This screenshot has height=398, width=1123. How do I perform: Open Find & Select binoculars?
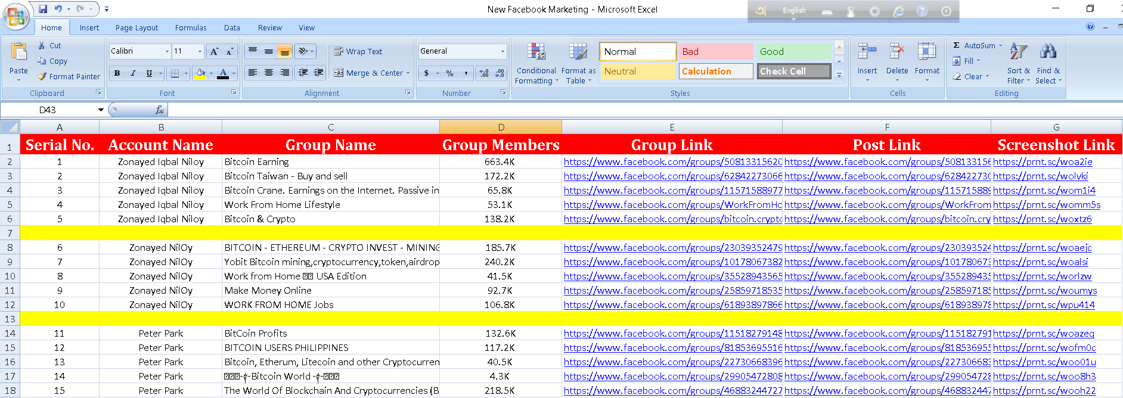1048,64
